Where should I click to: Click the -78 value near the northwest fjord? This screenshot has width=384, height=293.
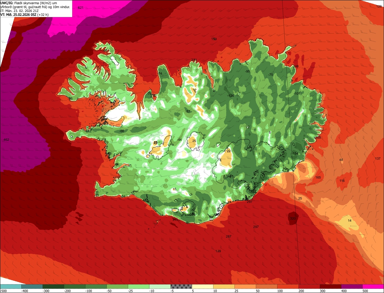149,94
